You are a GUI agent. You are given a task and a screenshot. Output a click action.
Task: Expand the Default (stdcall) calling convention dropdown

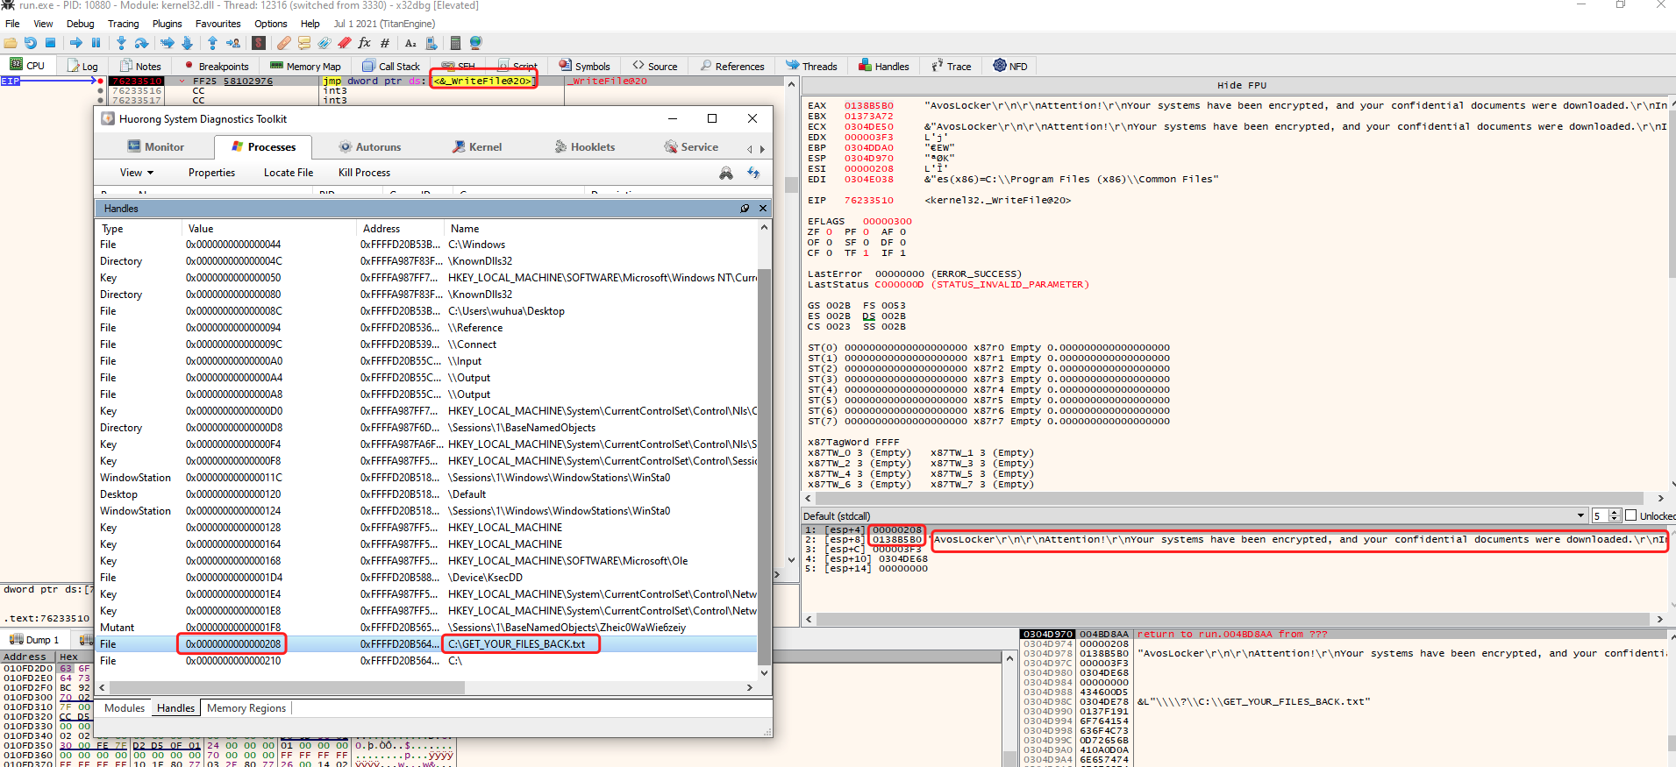point(1580,516)
